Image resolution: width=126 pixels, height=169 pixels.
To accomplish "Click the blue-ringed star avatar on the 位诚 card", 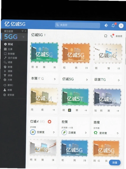I will click(x=33, y=132).
